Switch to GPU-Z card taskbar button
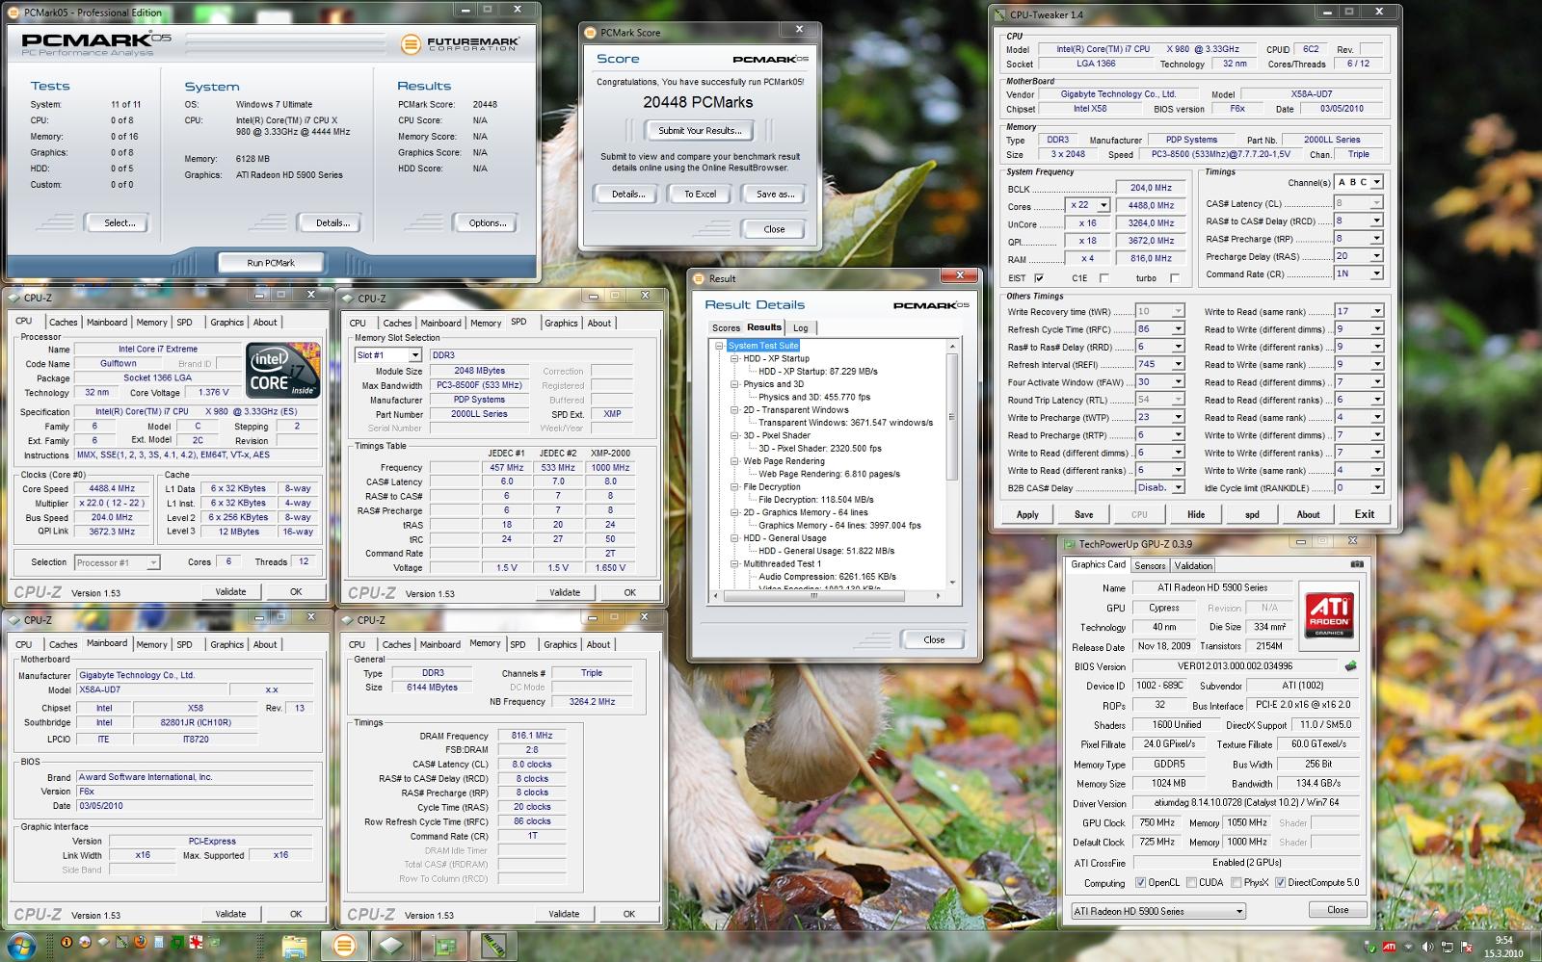Viewport: 1542px width, 962px height. 444,946
